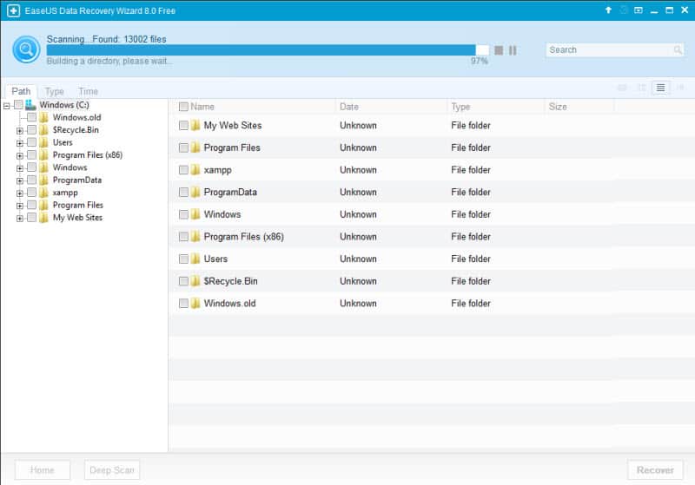This screenshot has height=485, width=695.
Task: Click the Windows (C:) drive icon
Action: pyautogui.click(x=31, y=105)
